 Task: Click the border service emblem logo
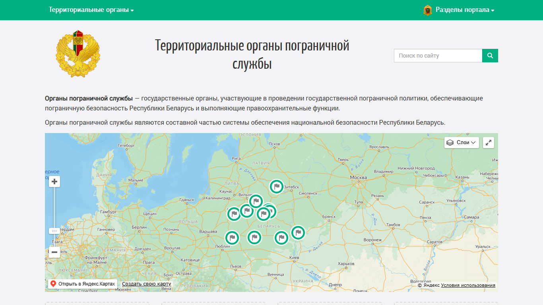(x=78, y=53)
